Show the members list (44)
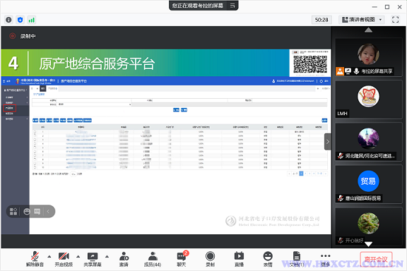The image size is (407, 271). pos(153,259)
